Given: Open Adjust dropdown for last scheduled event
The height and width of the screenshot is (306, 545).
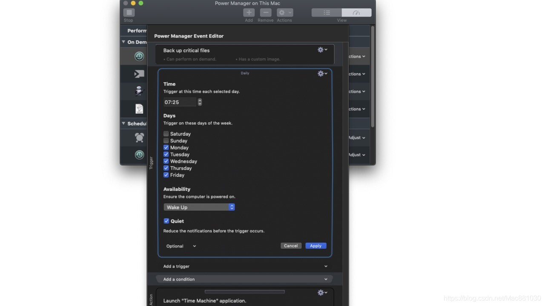Looking at the screenshot, I should tap(357, 155).
